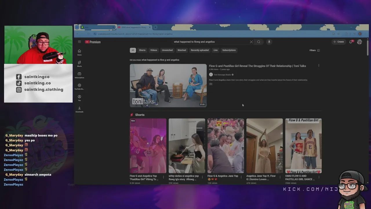Open 'Angelica Jane Yap ft. Flow G' short title
The width and height of the screenshot is (371, 209).
click(261, 177)
